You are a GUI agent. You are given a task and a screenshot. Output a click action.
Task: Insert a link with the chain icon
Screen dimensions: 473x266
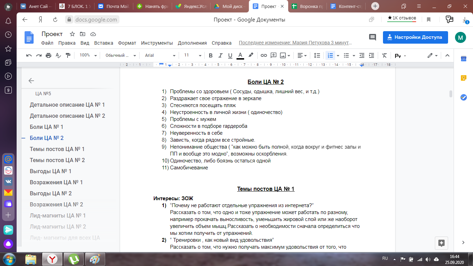click(264, 55)
